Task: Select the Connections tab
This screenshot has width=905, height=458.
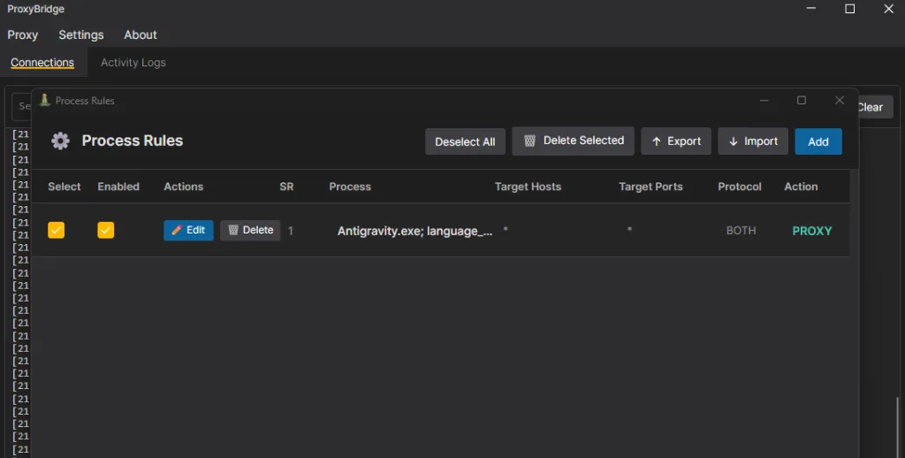Action: (x=42, y=63)
